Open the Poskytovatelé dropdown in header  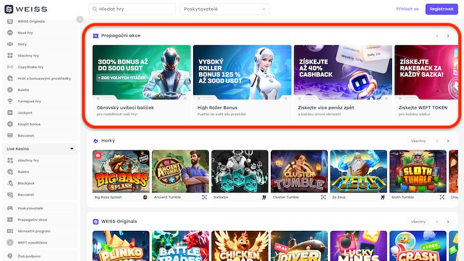(225, 9)
